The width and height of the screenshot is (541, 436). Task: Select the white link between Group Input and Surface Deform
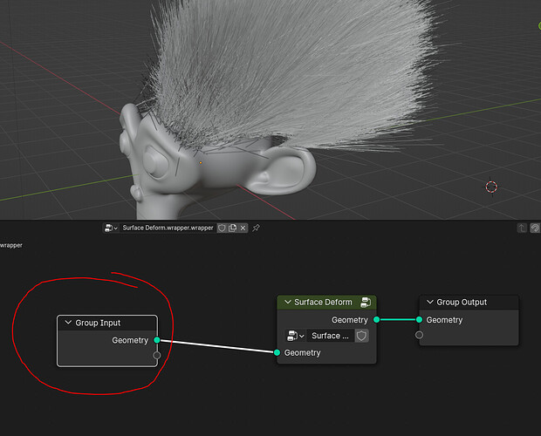tap(217, 346)
